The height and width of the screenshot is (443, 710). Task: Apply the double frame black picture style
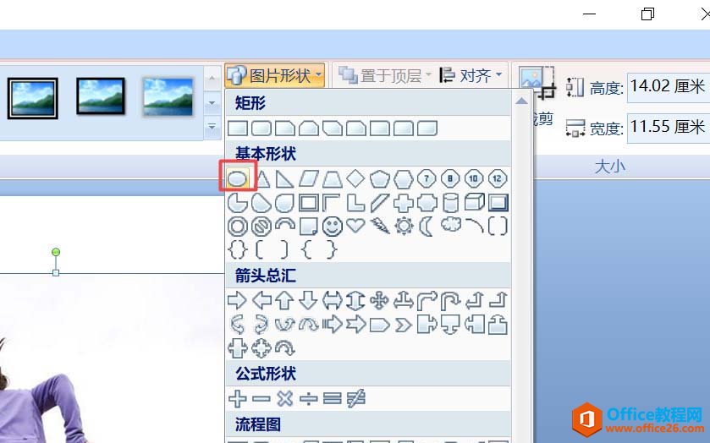(33, 98)
